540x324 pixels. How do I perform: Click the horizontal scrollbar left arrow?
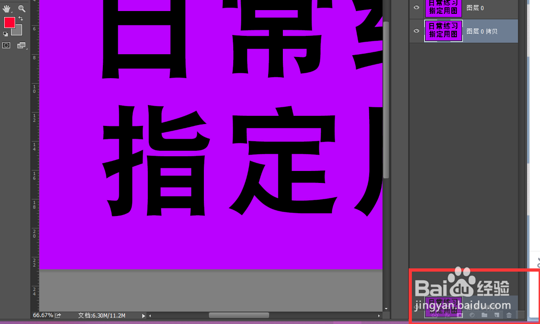[x=150, y=315]
